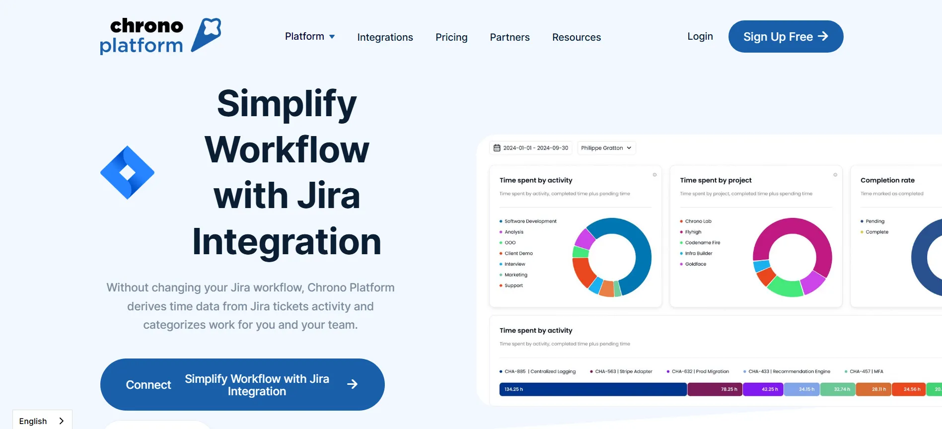Click the Infra Builder legend entry
The width and height of the screenshot is (942, 429).
pyautogui.click(x=696, y=253)
